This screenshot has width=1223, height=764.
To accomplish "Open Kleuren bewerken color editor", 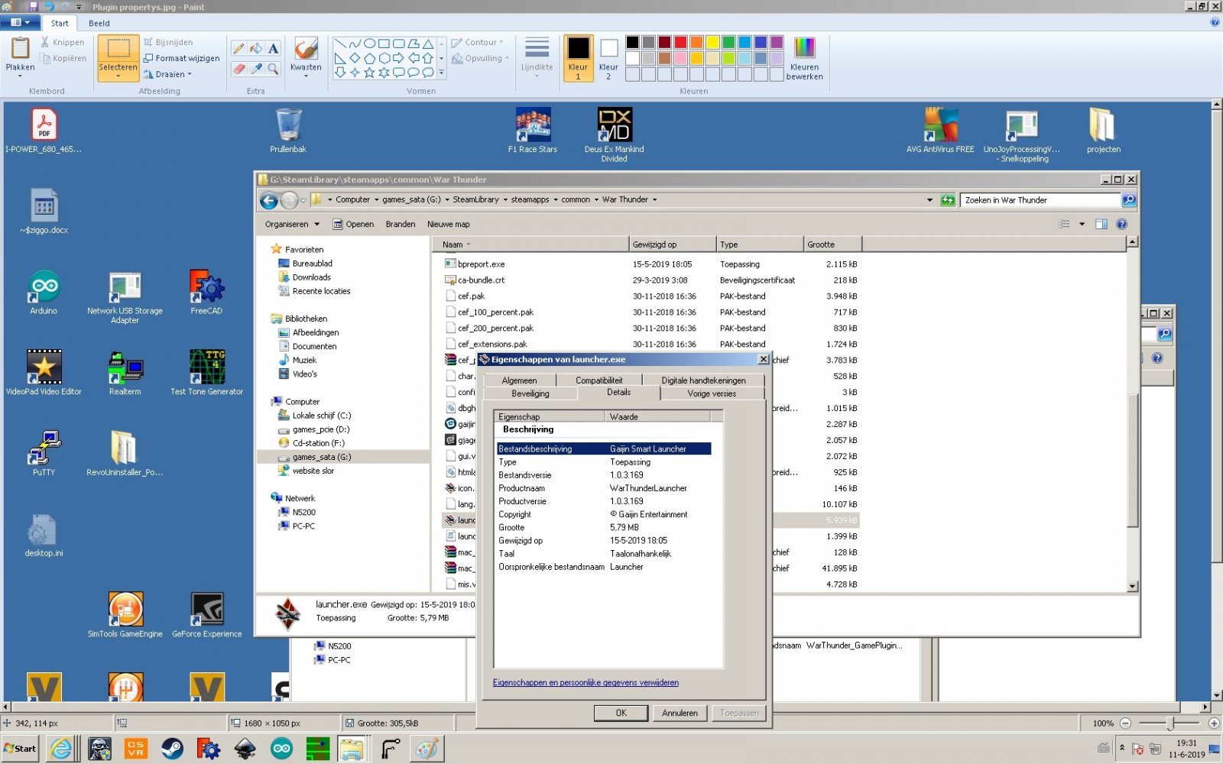I will click(805, 58).
